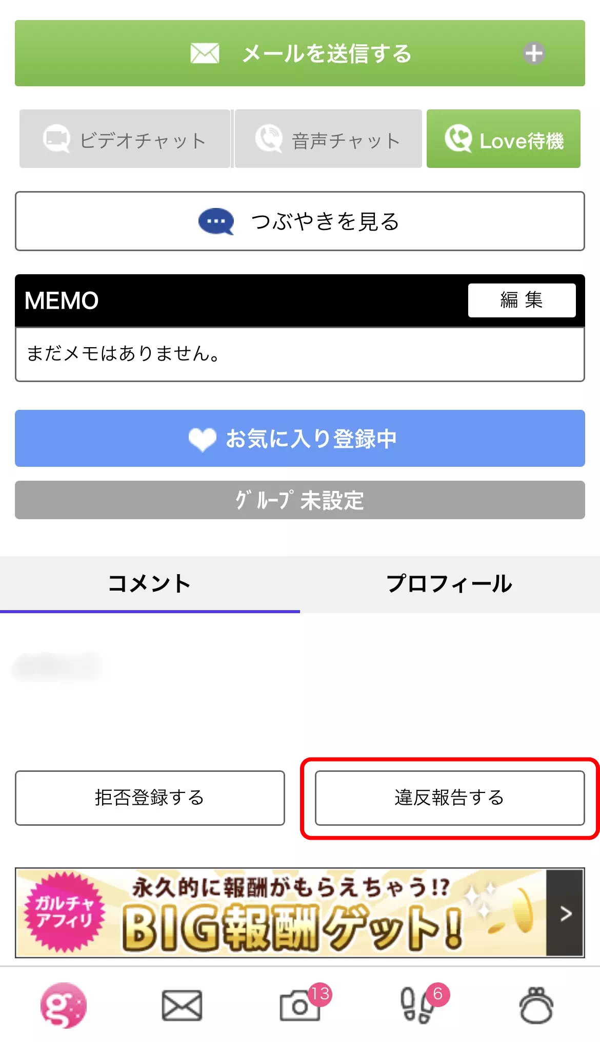Enable Love待機 mode
This screenshot has height=1042, width=600.
pyautogui.click(x=504, y=139)
